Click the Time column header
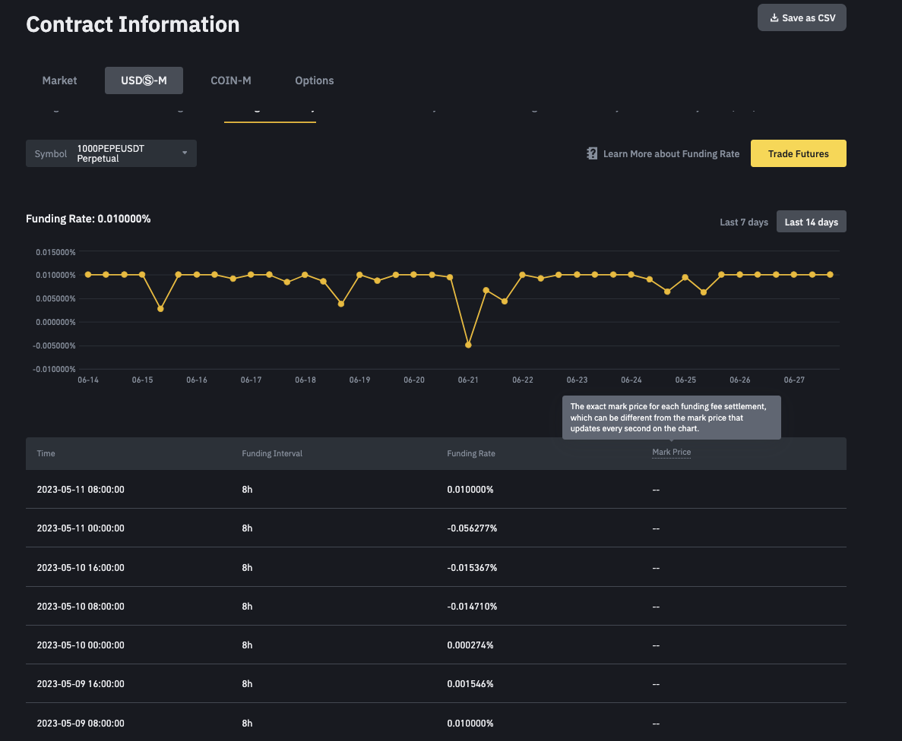 click(46, 453)
